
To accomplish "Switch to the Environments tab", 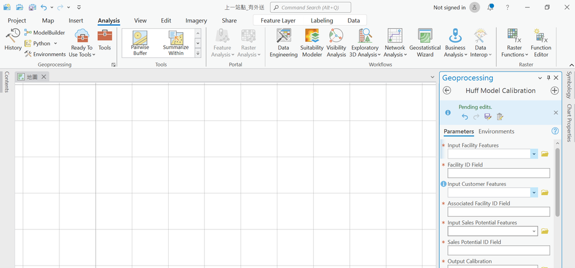I will (x=497, y=131).
